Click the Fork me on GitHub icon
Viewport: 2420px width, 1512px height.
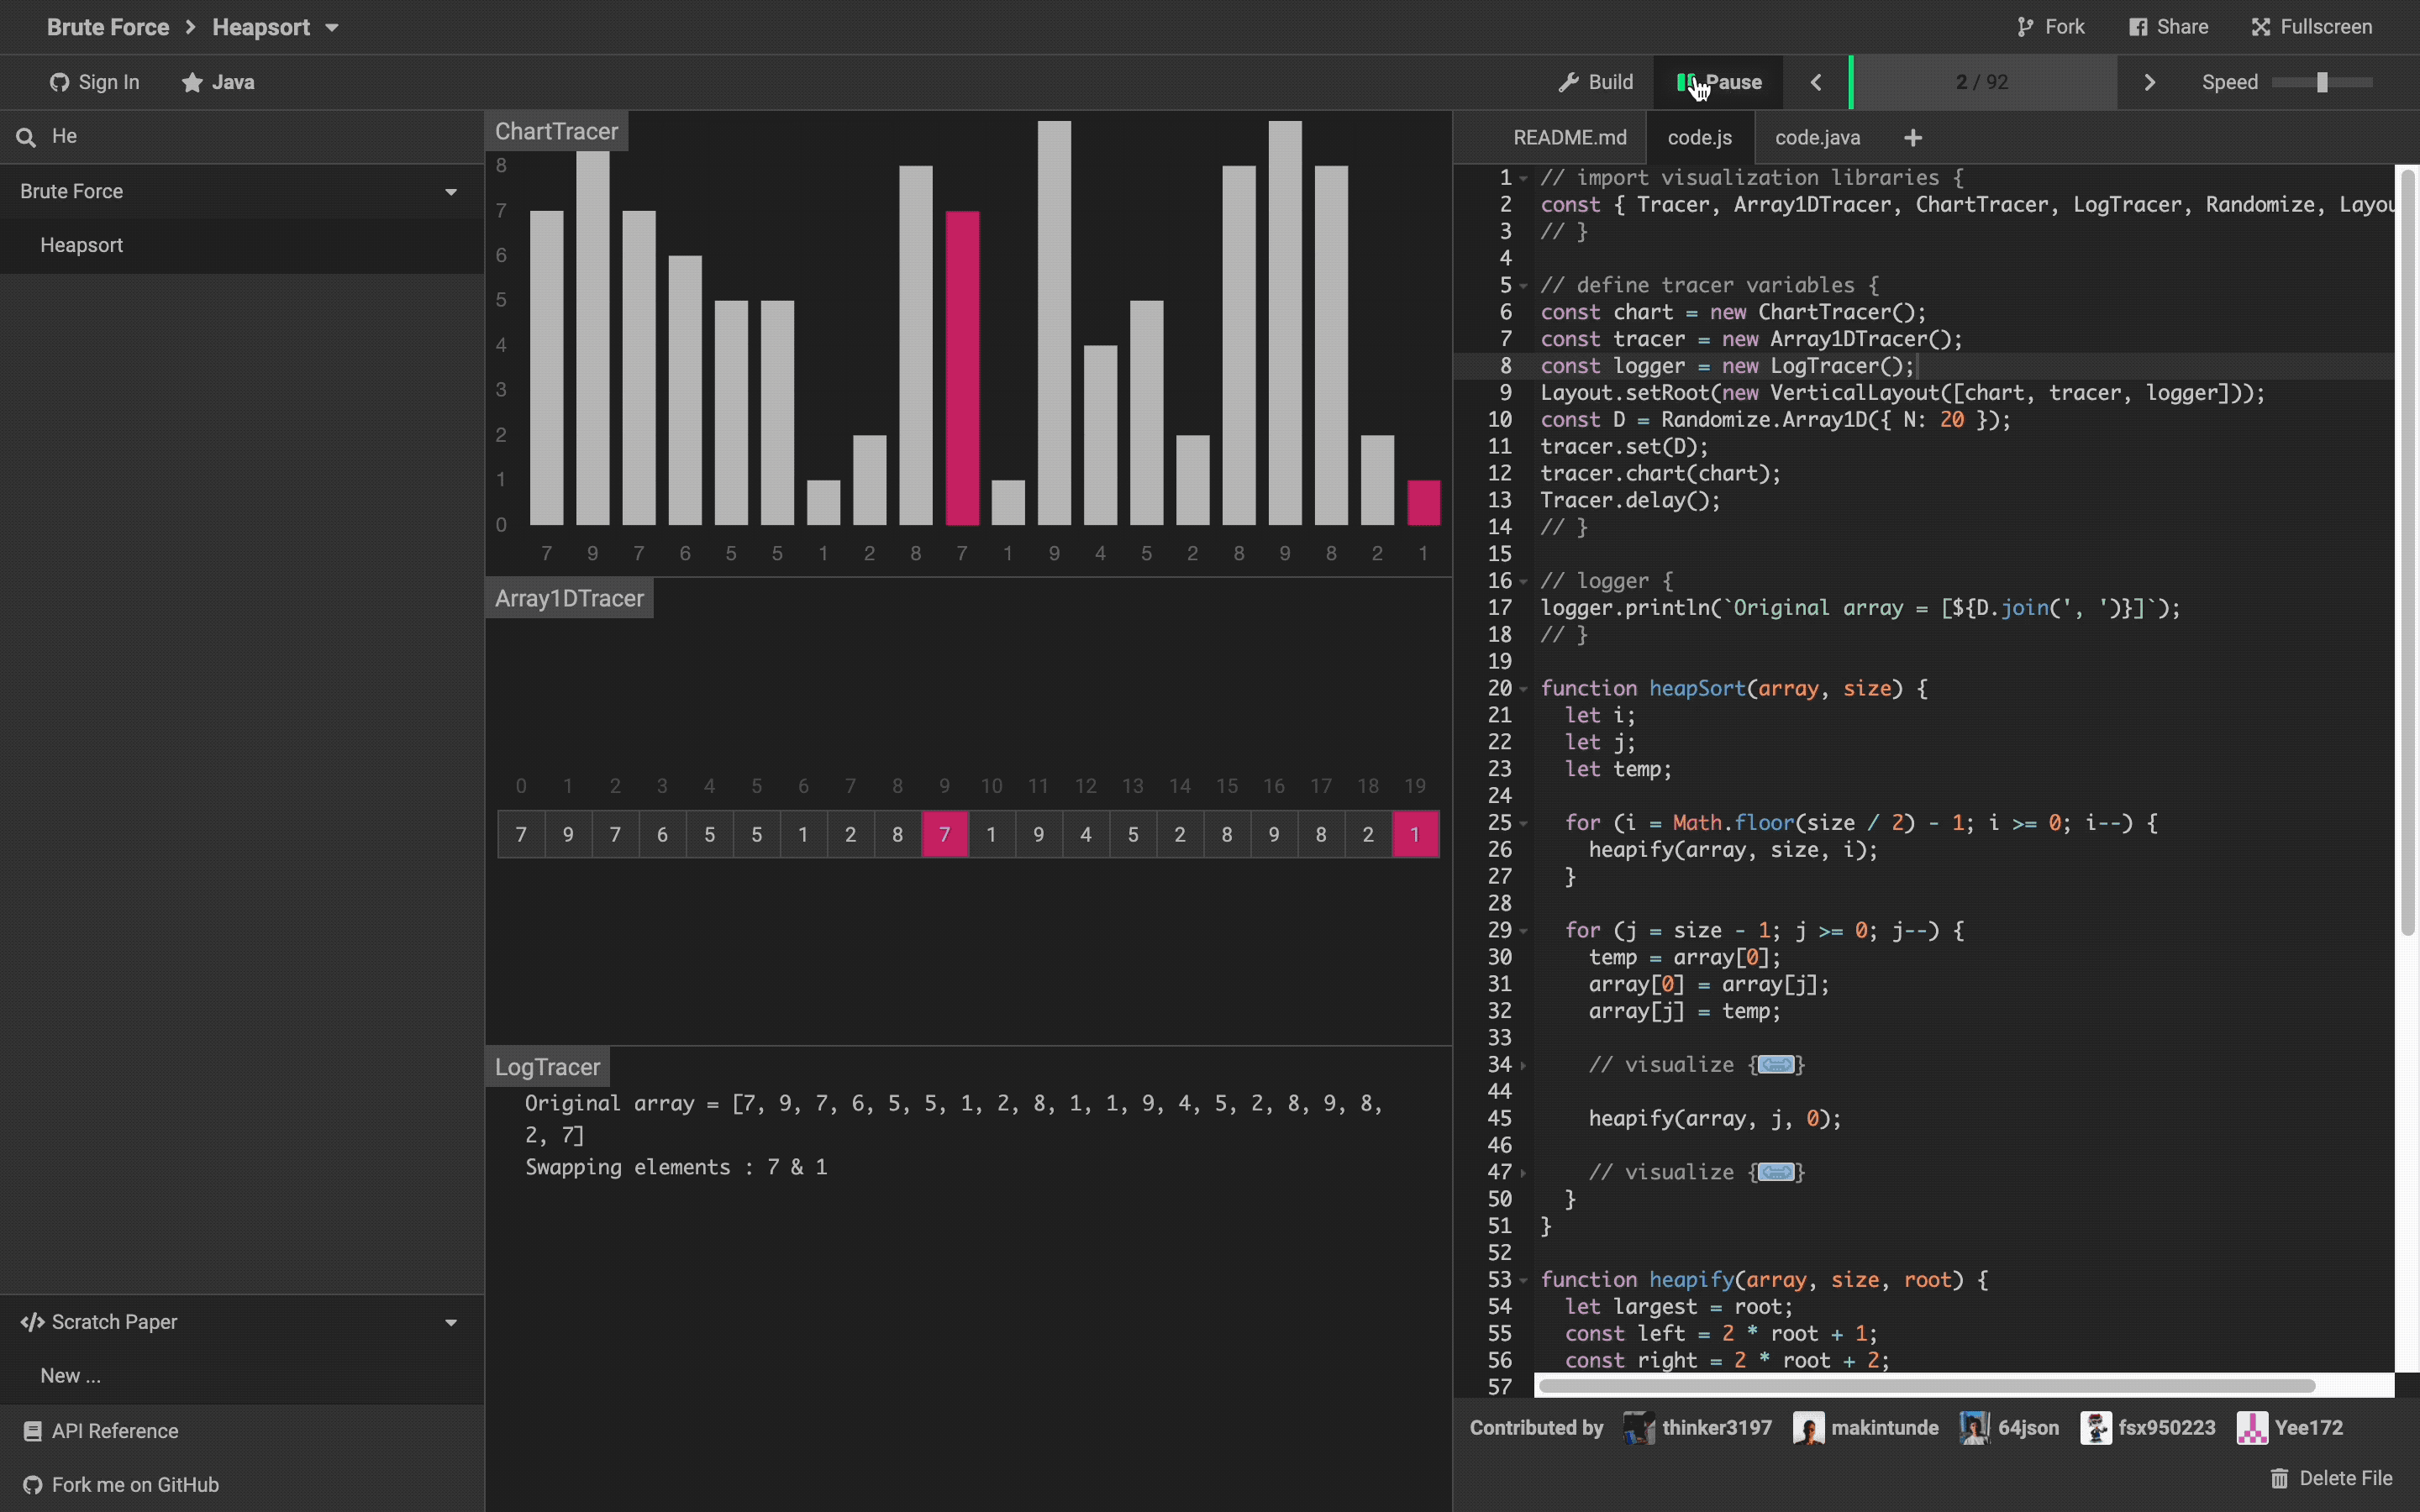[x=32, y=1485]
